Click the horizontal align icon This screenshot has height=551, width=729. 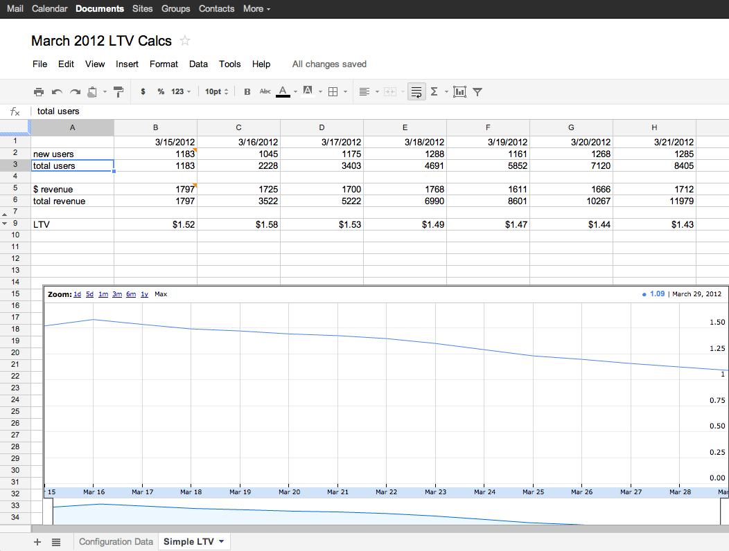click(364, 92)
